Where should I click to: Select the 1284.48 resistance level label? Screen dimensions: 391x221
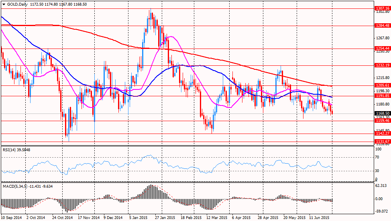pos(383,25)
